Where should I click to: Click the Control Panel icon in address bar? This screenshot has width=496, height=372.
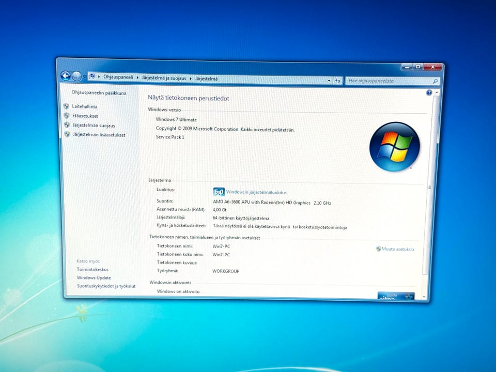pyautogui.click(x=92, y=76)
